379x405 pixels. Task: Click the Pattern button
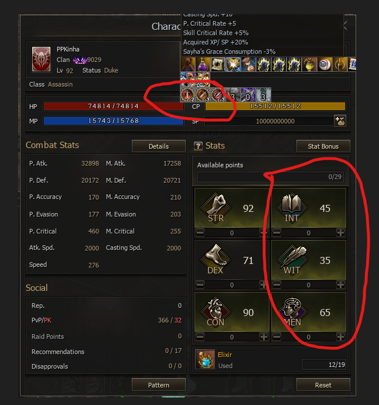click(159, 385)
